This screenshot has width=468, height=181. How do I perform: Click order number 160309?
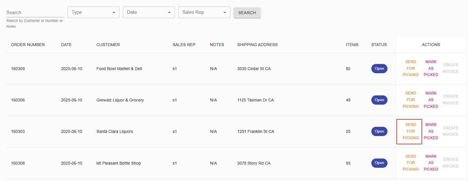click(x=18, y=69)
